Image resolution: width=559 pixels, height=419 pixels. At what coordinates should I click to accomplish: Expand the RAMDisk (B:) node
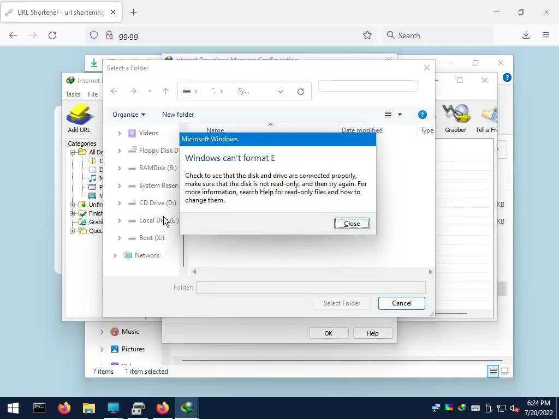point(120,168)
